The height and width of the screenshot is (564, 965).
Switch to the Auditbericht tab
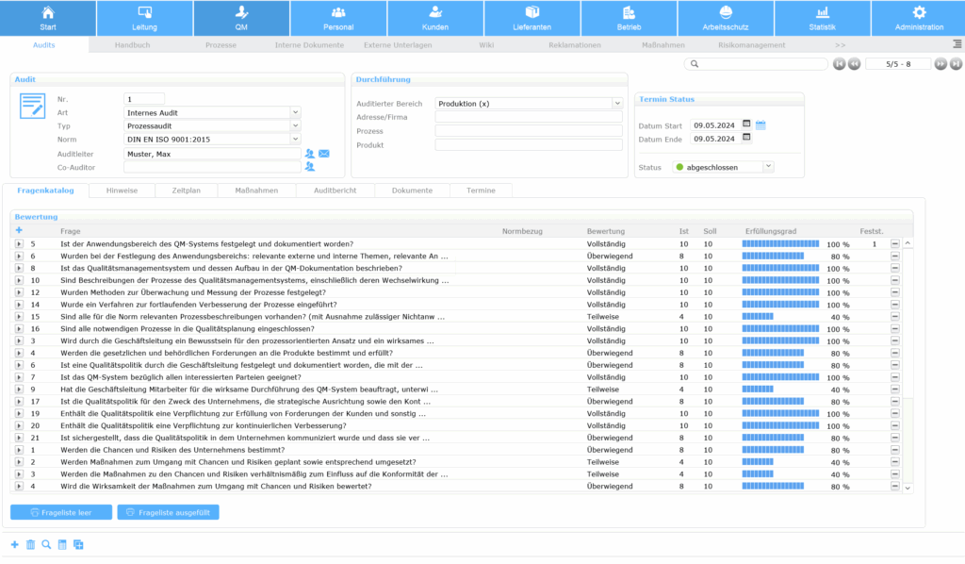point(335,191)
